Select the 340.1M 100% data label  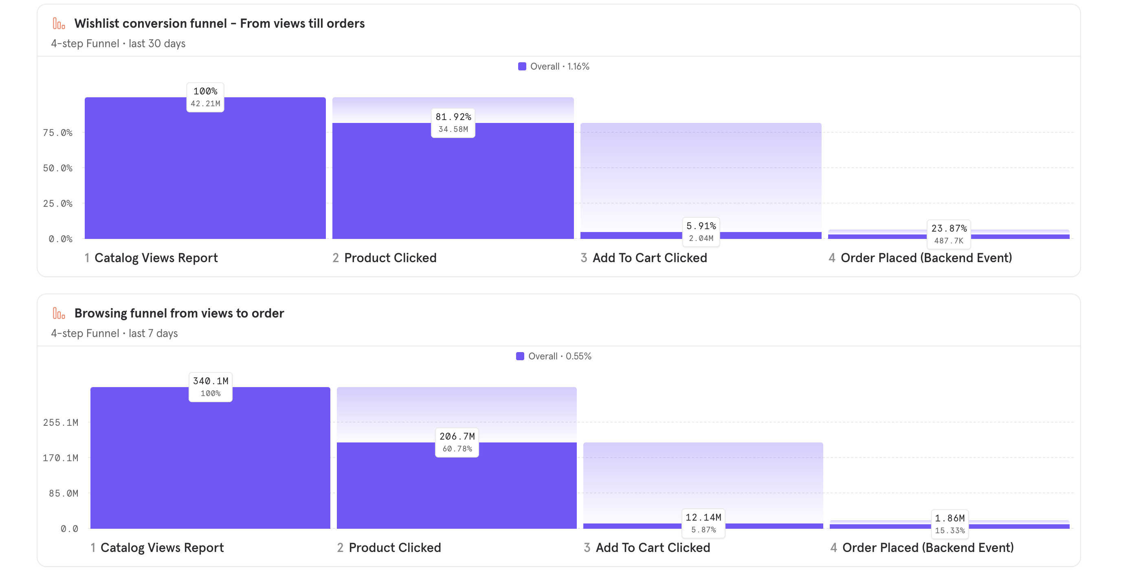tap(211, 387)
